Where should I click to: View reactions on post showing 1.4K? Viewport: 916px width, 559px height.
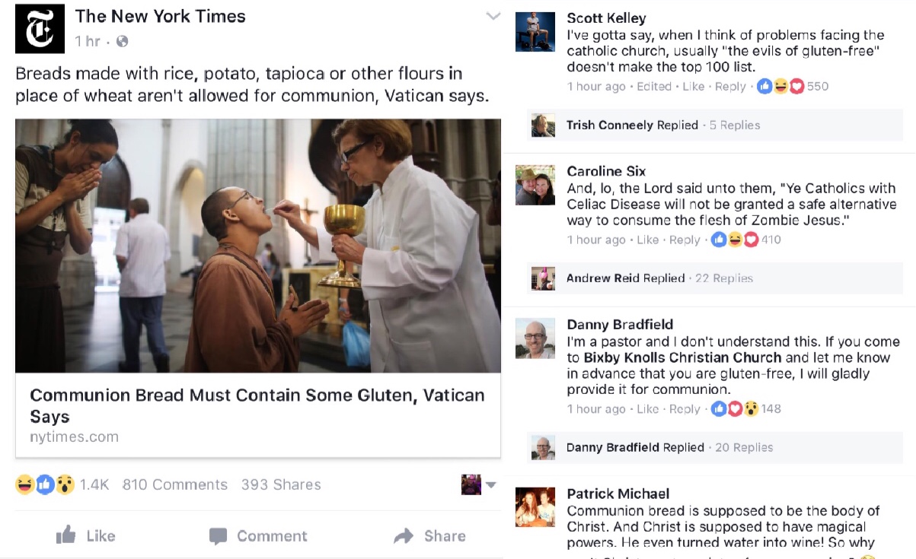(x=62, y=484)
